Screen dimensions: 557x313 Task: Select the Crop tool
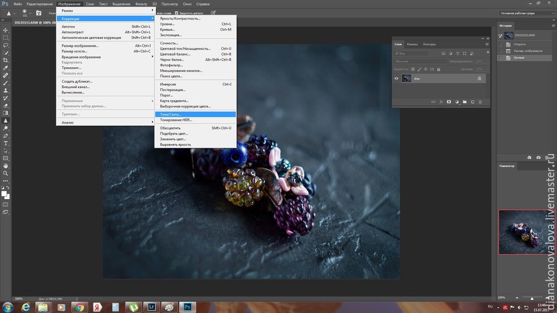click(x=6, y=60)
